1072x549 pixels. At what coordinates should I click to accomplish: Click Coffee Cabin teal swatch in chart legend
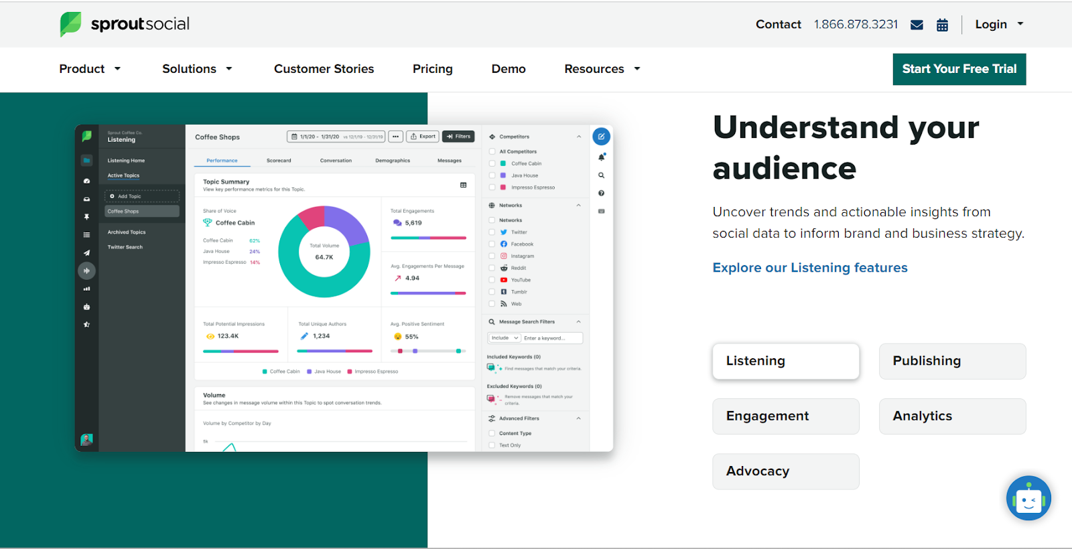click(265, 372)
